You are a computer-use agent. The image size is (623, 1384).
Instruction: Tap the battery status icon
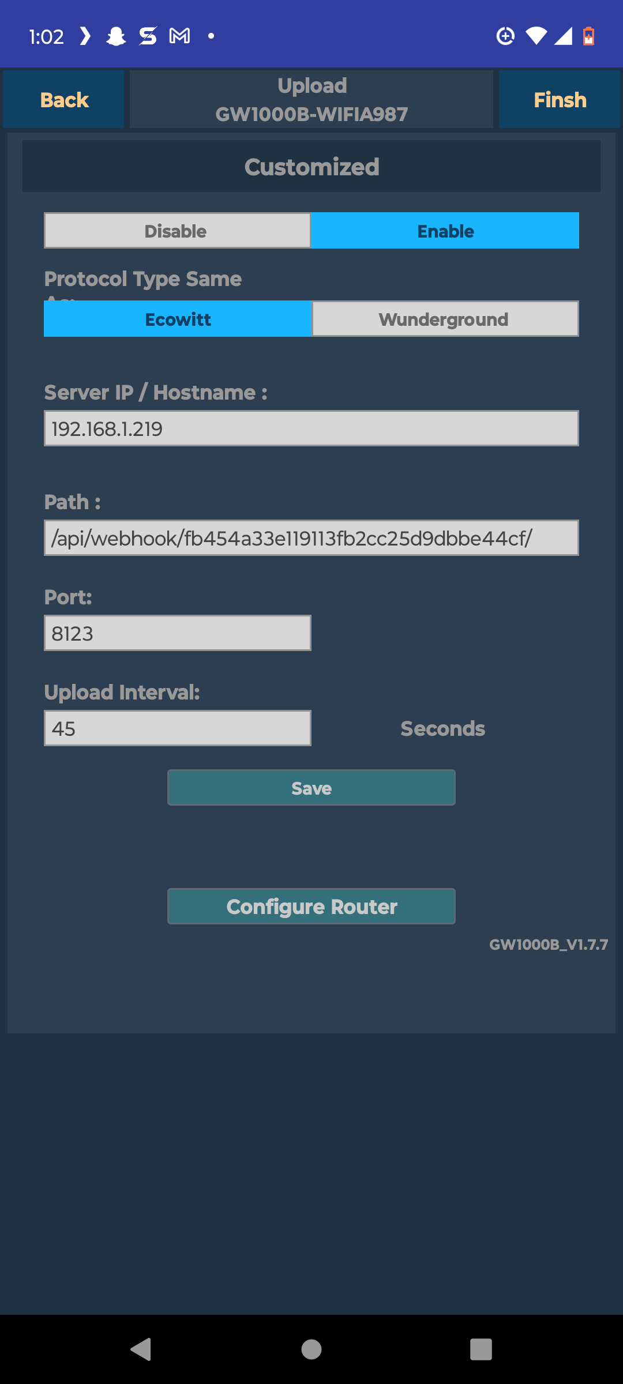click(588, 36)
